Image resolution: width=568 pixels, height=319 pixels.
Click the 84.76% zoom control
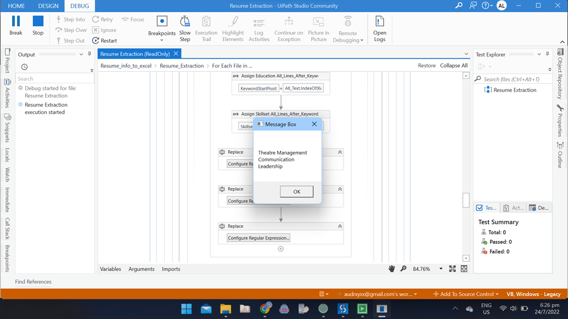coord(423,269)
